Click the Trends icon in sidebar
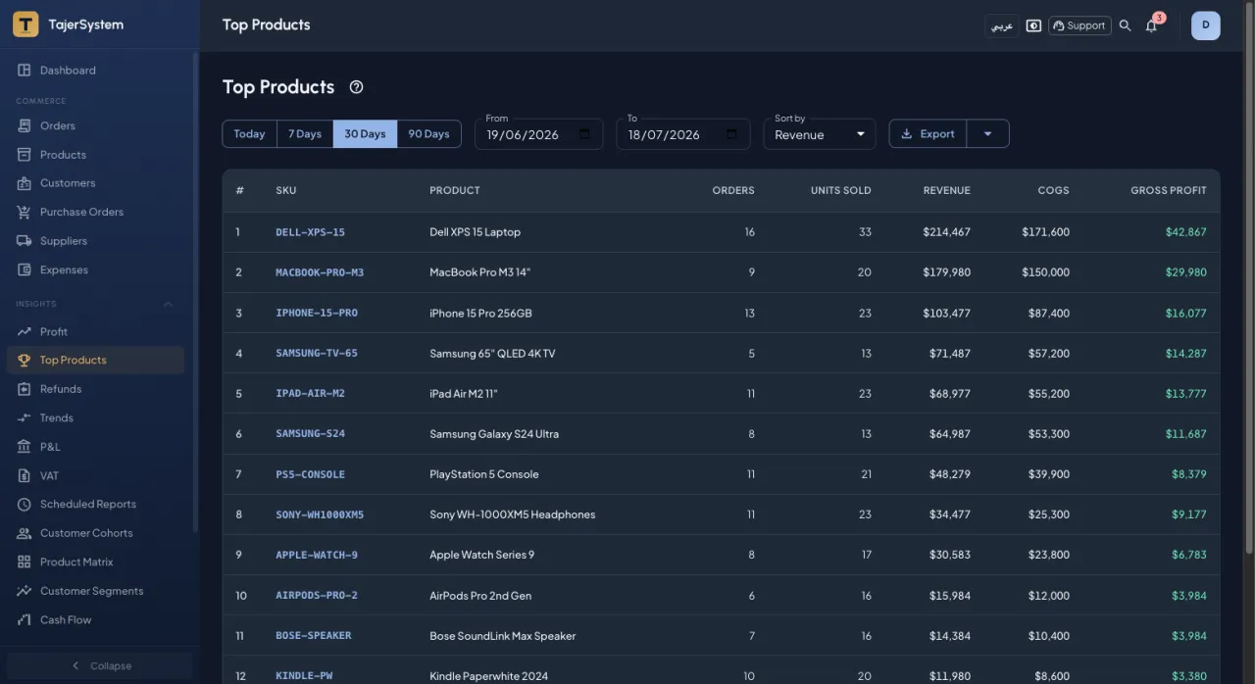 [24, 417]
